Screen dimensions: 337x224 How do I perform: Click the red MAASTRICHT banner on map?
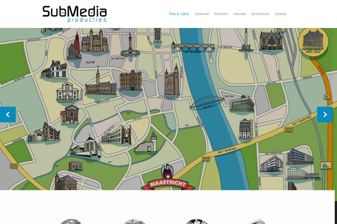click(168, 184)
